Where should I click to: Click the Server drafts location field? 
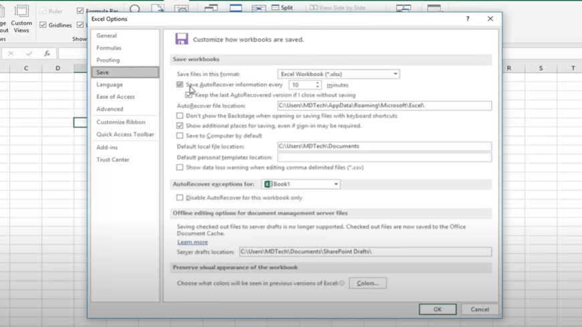coord(365,251)
